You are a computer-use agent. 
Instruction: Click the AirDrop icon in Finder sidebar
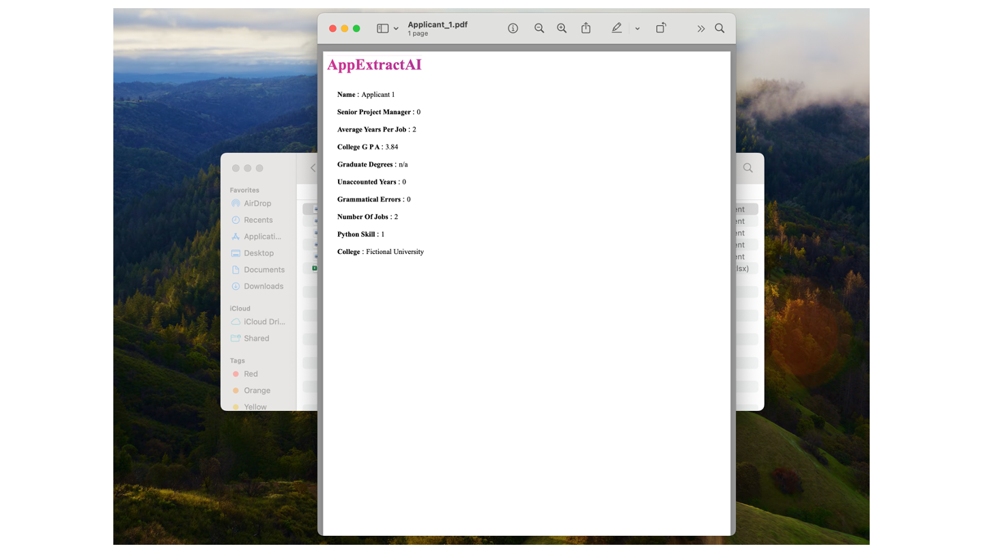pyautogui.click(x=236, y=203)
